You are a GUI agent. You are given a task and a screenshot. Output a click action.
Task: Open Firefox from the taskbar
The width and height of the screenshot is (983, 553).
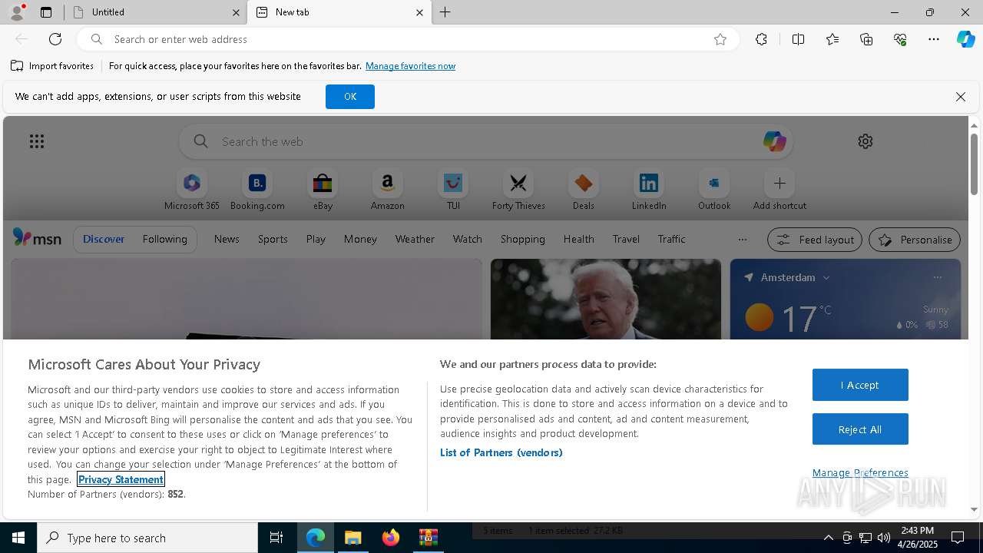[x=391, y=538]
